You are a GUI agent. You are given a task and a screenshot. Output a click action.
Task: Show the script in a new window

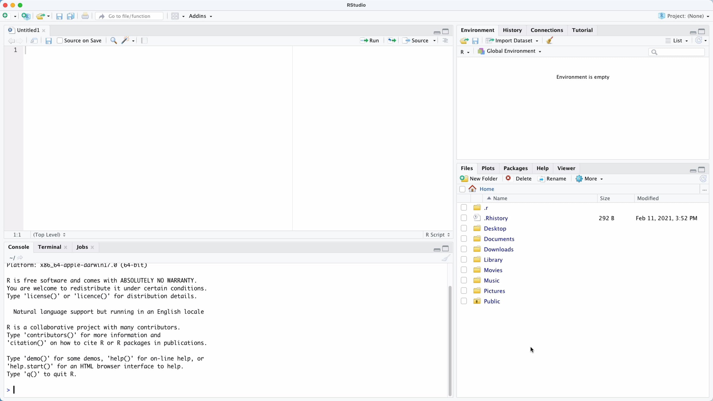[34, 41]
